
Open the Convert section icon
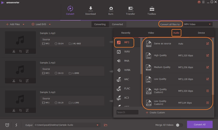tap(70, 9)
